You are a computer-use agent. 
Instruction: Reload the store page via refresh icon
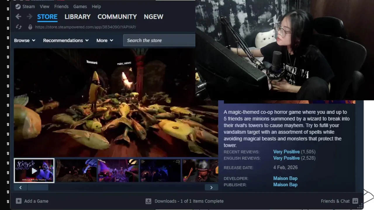coord(19,27)
